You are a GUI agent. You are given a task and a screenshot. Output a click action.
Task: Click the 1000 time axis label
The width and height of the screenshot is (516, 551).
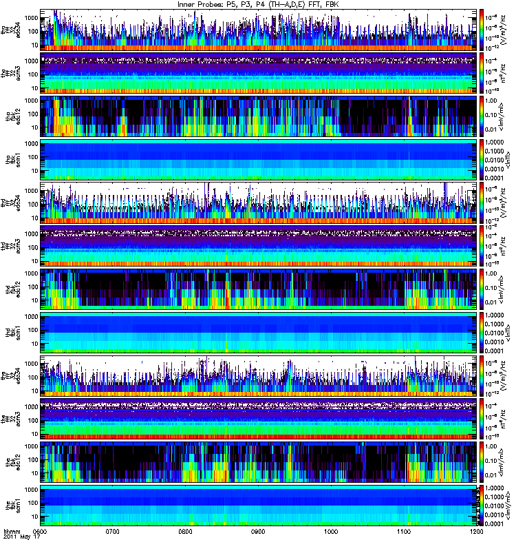tap(331, 531)
